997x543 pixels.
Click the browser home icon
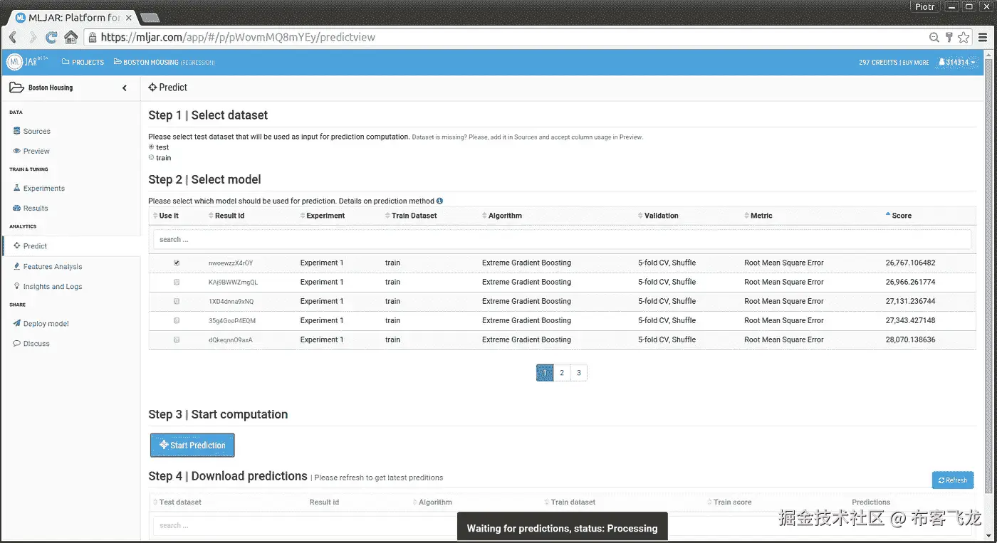tap(71, 38)
